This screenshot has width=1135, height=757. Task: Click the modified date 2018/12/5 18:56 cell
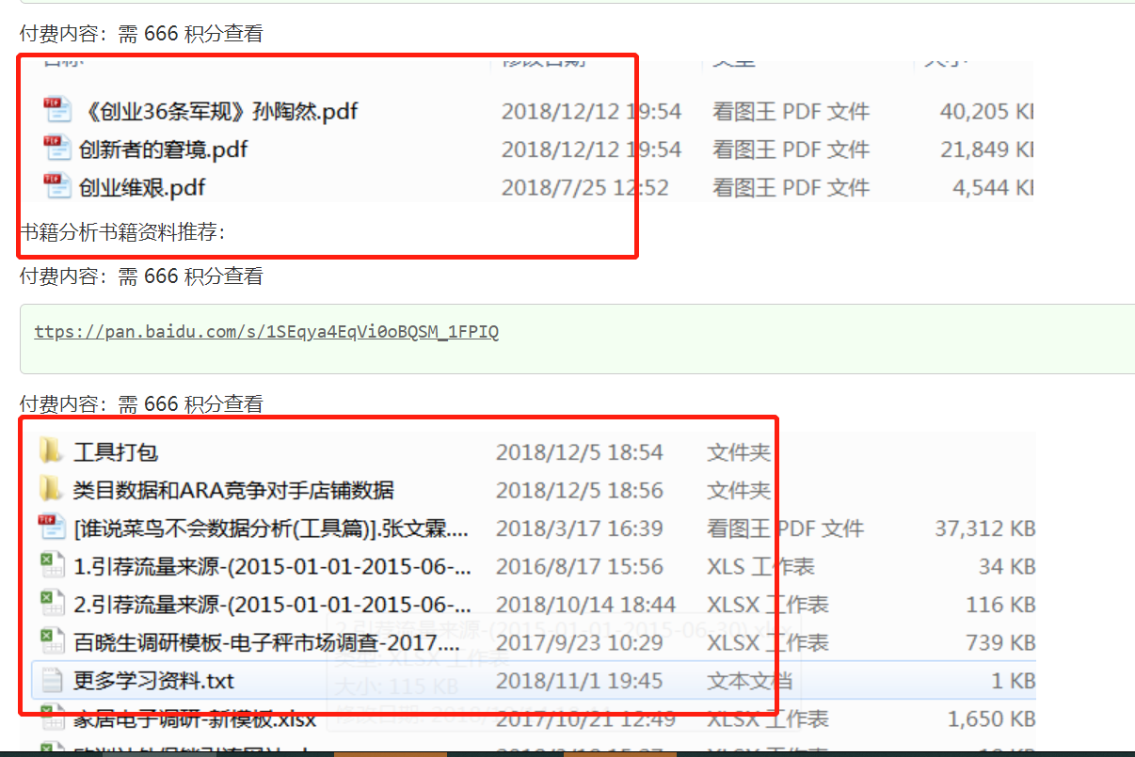click(x=580, y=490)
